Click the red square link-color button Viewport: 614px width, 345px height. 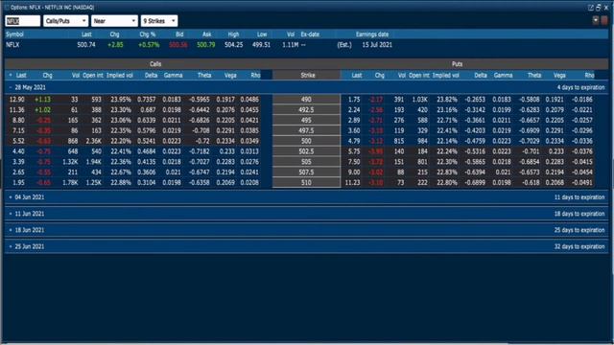604,21
